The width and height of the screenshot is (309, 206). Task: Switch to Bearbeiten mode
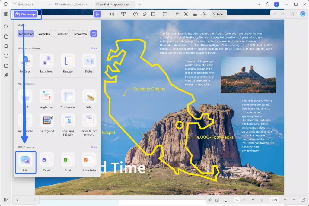pos(44,34)
